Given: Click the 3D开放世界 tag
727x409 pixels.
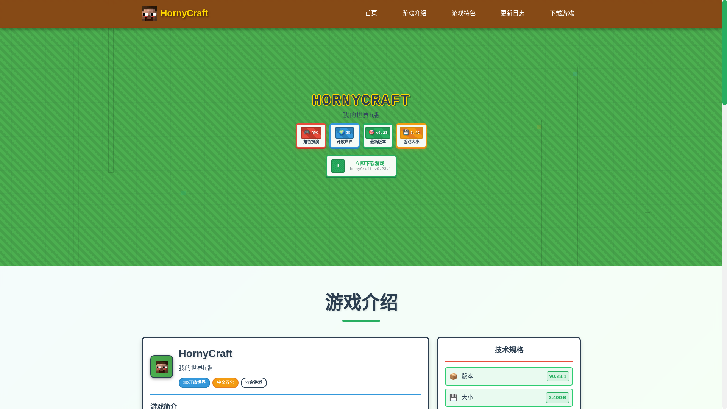Looking at the screenshot, I should 194,383.
